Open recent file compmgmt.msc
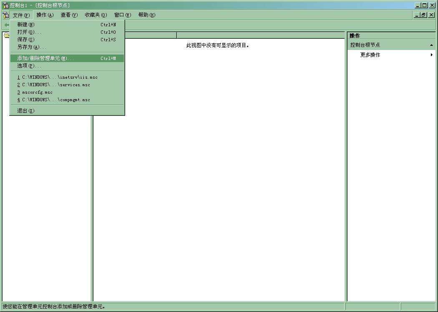The image size is (438, 312). coord(67,100)
